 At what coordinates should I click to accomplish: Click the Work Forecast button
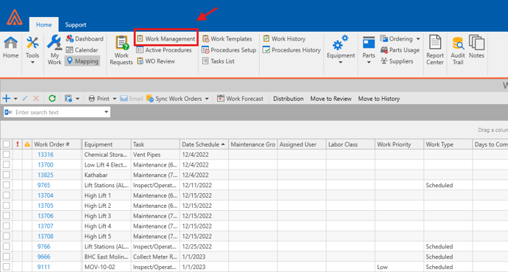[x=241, y=99]
